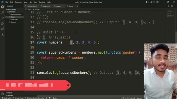Open the Run and Debug view
177x99 pixels.
coord(2,23)
